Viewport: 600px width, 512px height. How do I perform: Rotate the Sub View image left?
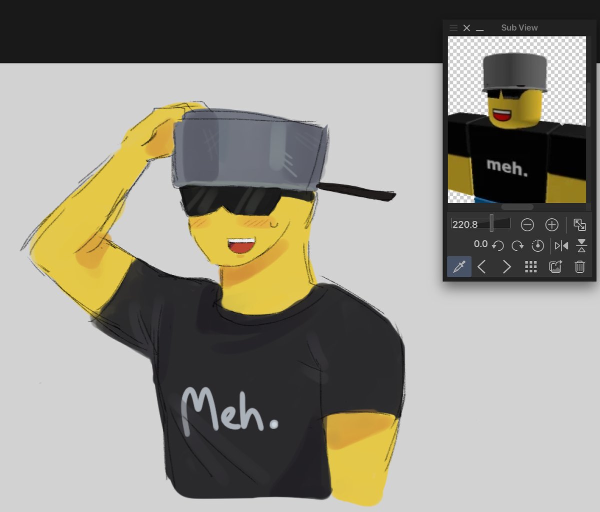pyautogui.click(x=498, y=245)
